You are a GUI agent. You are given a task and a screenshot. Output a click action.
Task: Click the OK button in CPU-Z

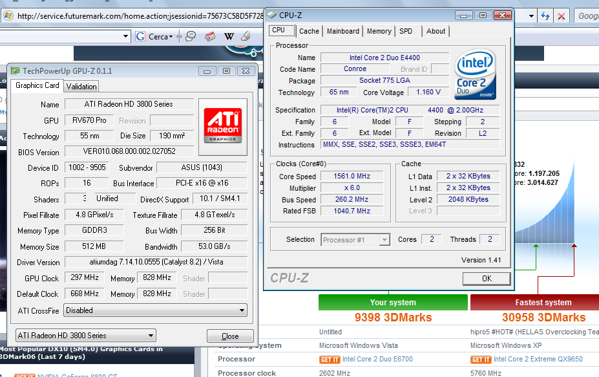point(487,278)
